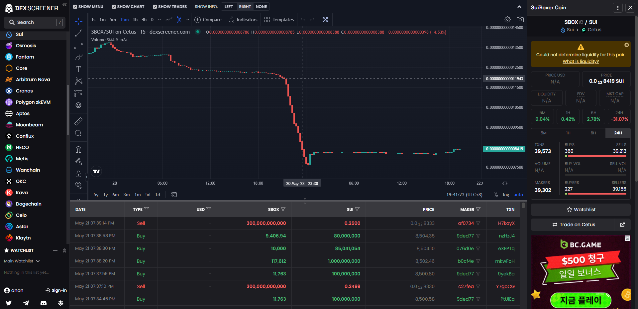Toggle the Show Chart checkbox
The height and width of the screenshot is (309, 638).
pyautogui.click(x=114, y=7)
